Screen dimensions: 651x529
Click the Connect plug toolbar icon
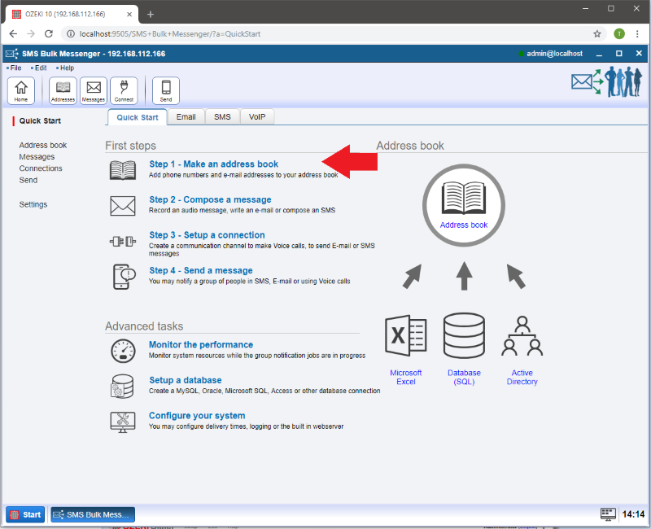124,90
